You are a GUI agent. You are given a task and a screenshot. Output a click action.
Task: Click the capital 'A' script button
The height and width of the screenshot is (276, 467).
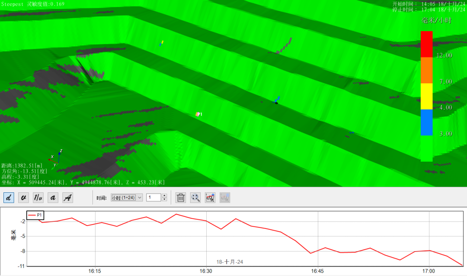[67, 198]
